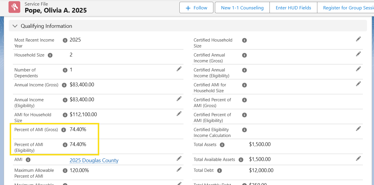This screenshot has width=374, height=185.
Task: Click the Follow button
Action: pos(196,8)
